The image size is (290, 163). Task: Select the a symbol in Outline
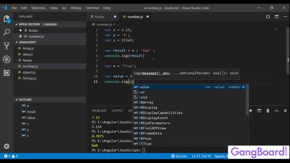(x=50, y=105)
